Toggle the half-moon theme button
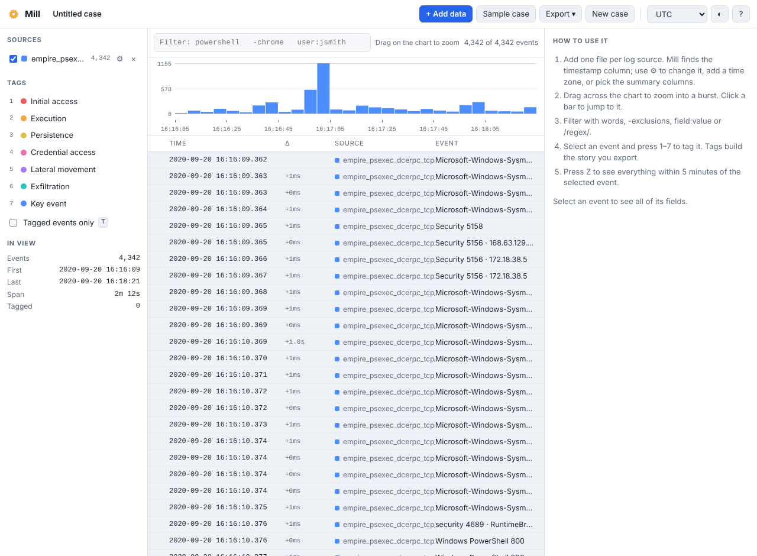This screenshot has height=556, width=757. tap(720, 14)
